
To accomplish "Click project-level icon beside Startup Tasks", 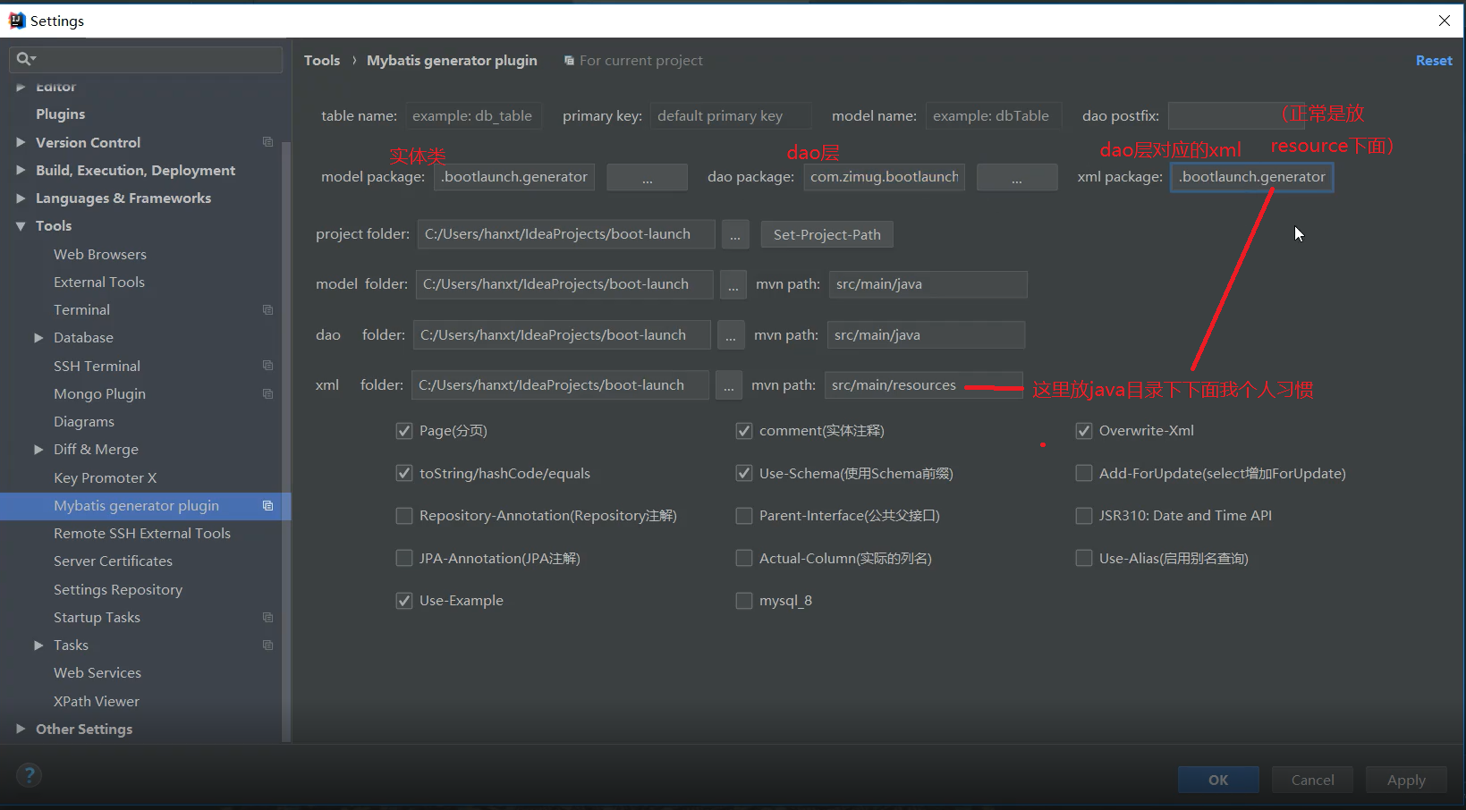I will (267, 617).
